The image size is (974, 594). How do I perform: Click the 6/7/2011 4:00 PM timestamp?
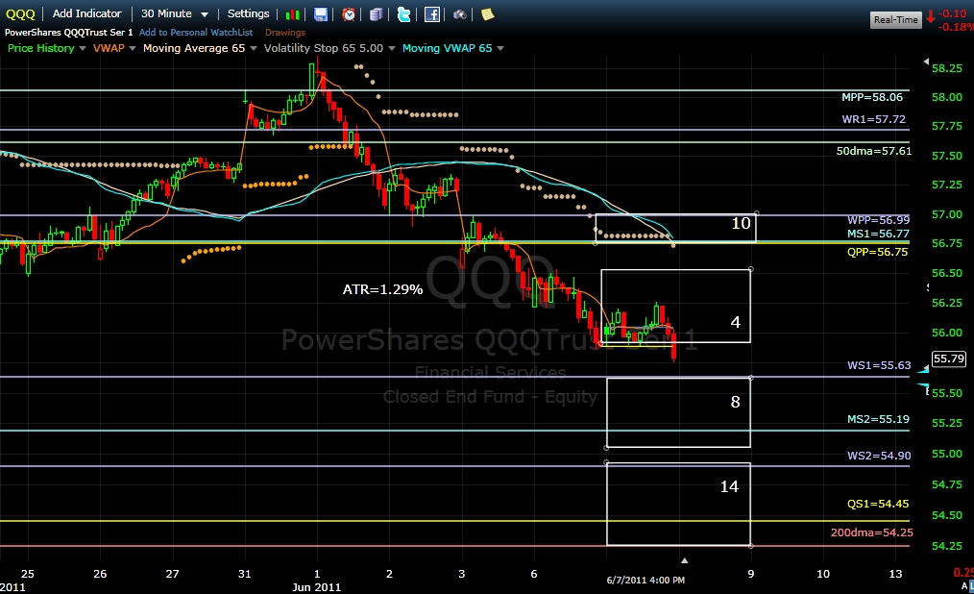coord(645,581)
